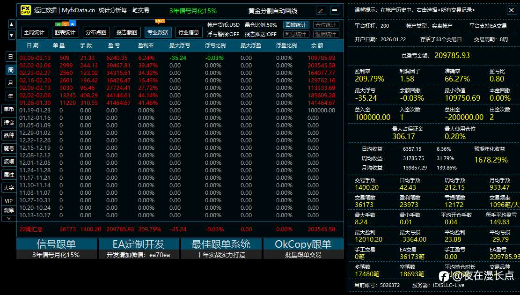The width and height of the screenshot is (520, 295).
Task: Select the 03.09-03.13 week row
Action: (x=180, y=58)
